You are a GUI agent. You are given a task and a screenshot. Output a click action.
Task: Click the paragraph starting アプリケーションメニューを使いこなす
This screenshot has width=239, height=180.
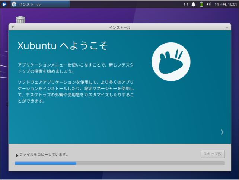(x=76, y=68)
